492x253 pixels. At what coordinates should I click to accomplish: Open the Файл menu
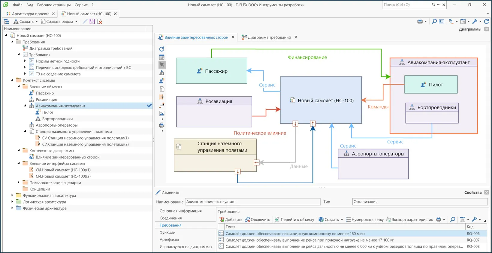(18, 5)
